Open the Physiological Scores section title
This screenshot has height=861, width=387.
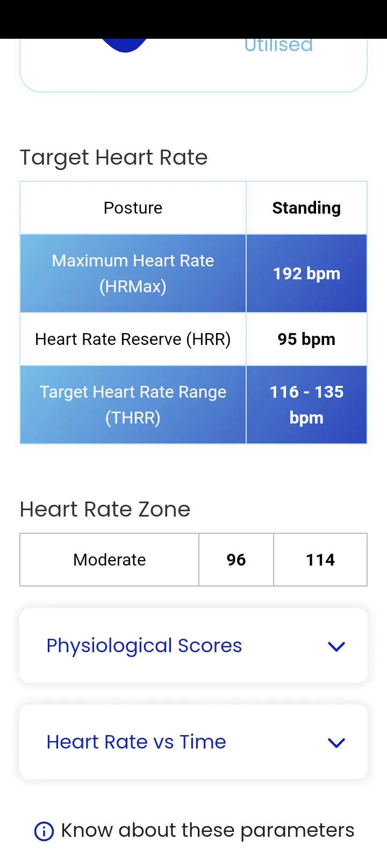144,646
